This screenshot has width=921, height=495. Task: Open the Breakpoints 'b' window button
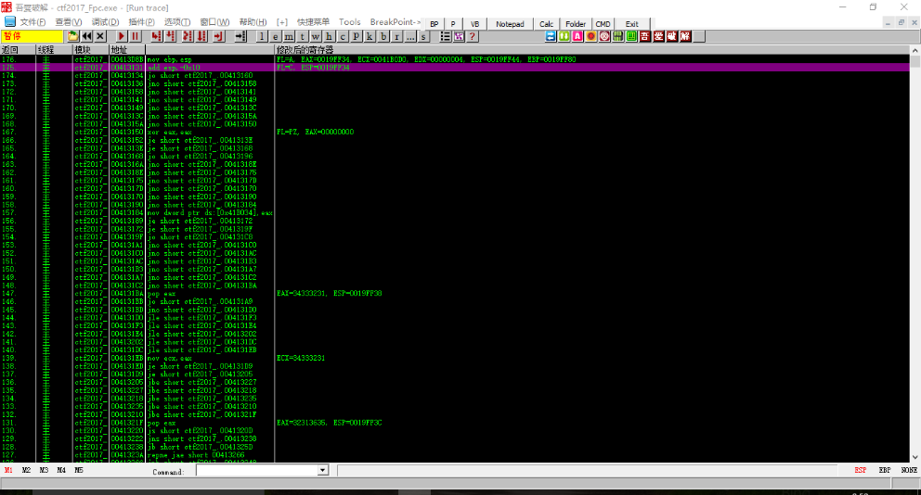[x=383, y=36]
